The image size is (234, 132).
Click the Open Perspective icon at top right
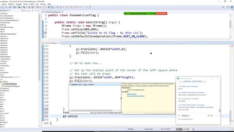pos(228,7)
